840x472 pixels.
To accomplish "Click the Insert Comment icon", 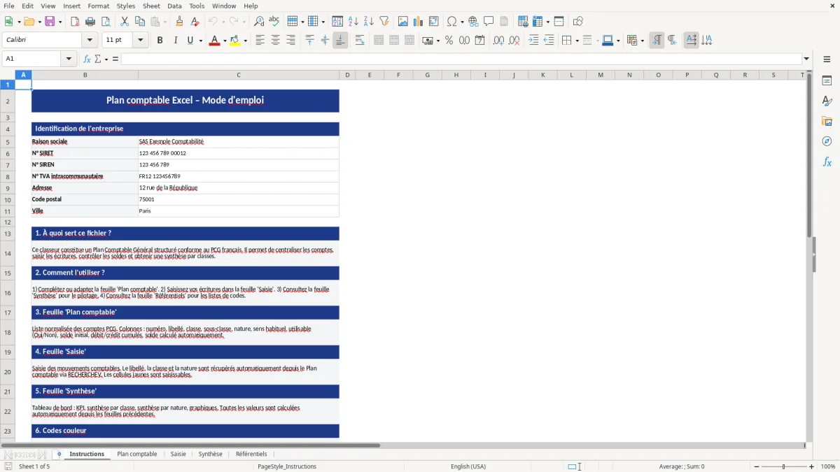I will (x=489, y=22).
